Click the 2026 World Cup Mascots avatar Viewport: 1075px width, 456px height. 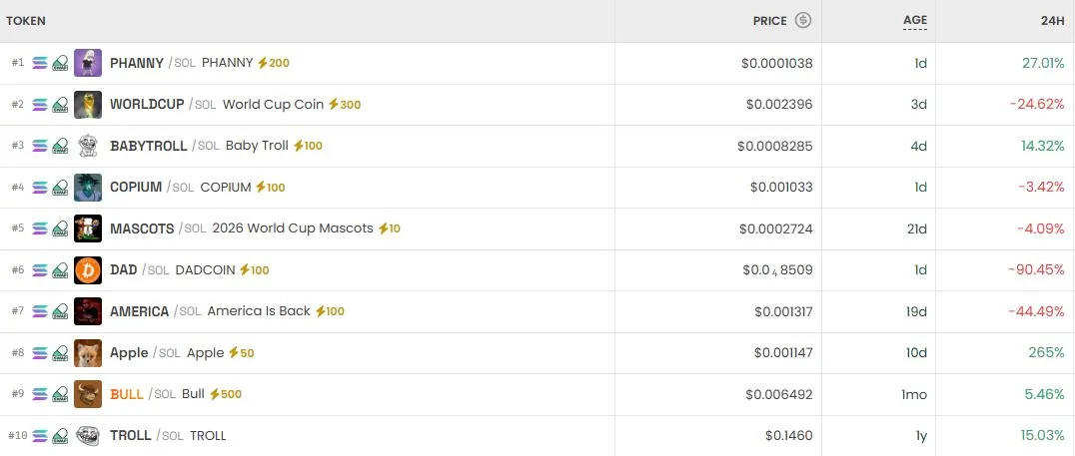click(88, 228)
